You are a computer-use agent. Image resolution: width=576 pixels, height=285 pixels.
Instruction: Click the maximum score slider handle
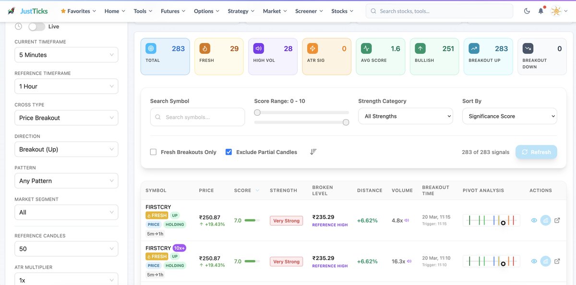tap(346, 122)
